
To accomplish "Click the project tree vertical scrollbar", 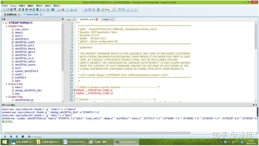I will coord(63,47).
